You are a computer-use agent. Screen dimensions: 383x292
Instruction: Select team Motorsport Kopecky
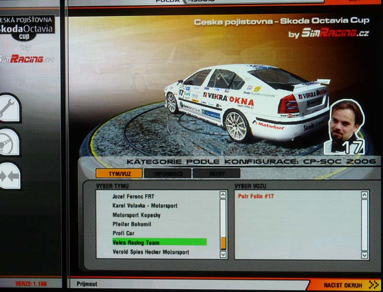(x=136, y=215)
